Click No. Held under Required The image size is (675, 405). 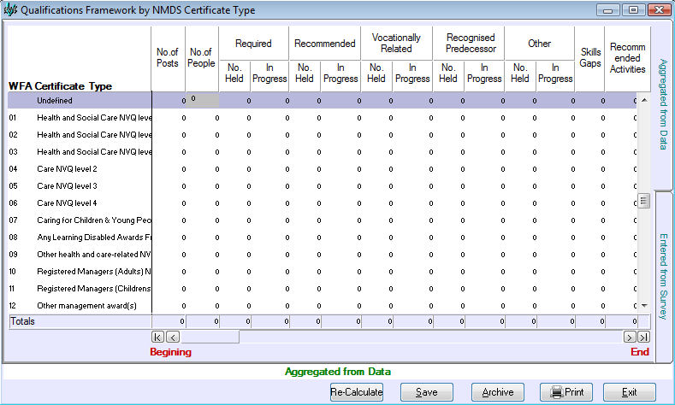234,73
